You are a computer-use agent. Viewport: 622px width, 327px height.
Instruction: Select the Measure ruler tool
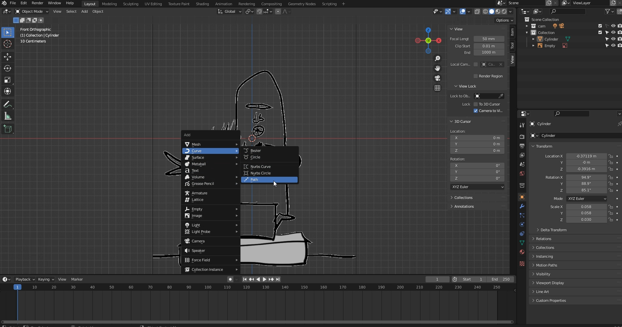click(x=8, y=116)
